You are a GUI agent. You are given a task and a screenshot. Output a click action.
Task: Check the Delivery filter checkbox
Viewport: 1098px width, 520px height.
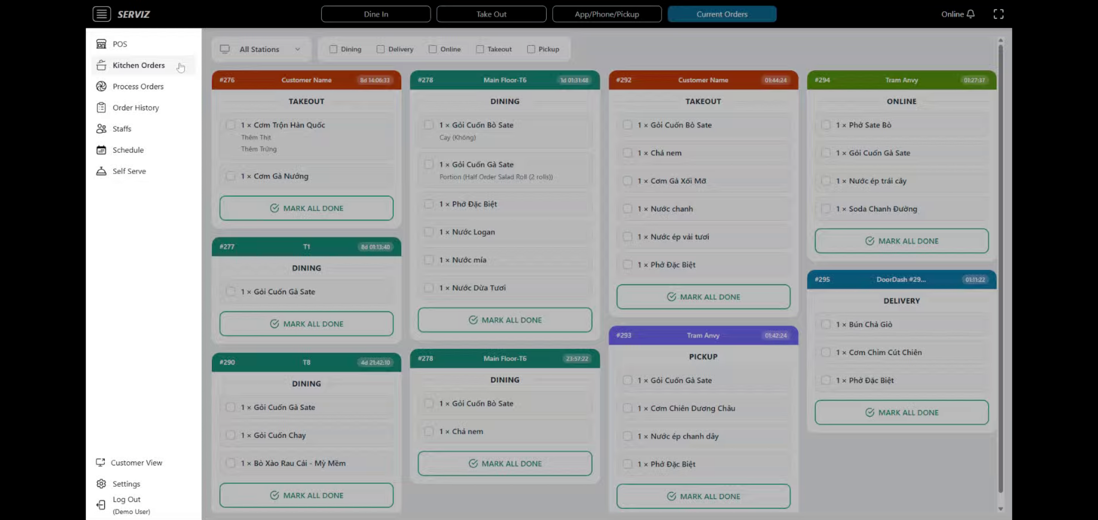(x=381, y=49)
